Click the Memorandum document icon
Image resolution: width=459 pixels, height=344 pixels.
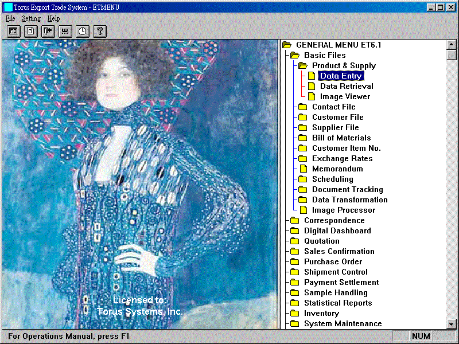tap(304, 169)
